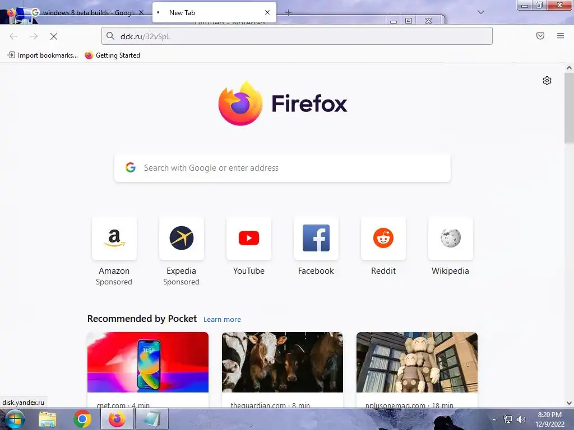Open Import bookmarks from the bookmarks toolbar
The image size is (574, 430).
click(43, 55)
